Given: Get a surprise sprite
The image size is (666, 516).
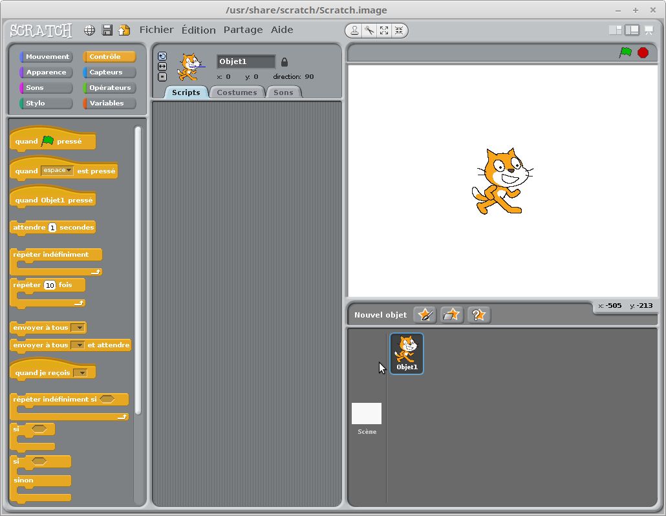Looking at the screenshot, I should (478, 315).
